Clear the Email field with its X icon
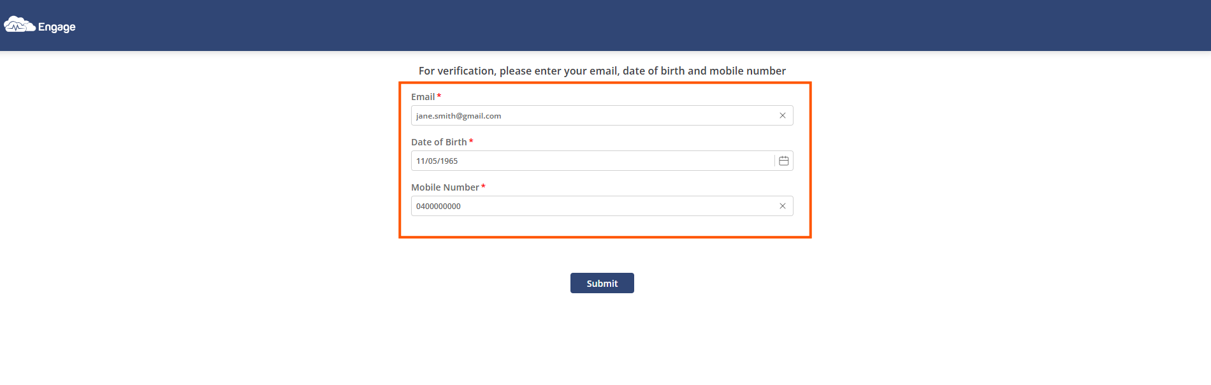 (x=782, y=115)
